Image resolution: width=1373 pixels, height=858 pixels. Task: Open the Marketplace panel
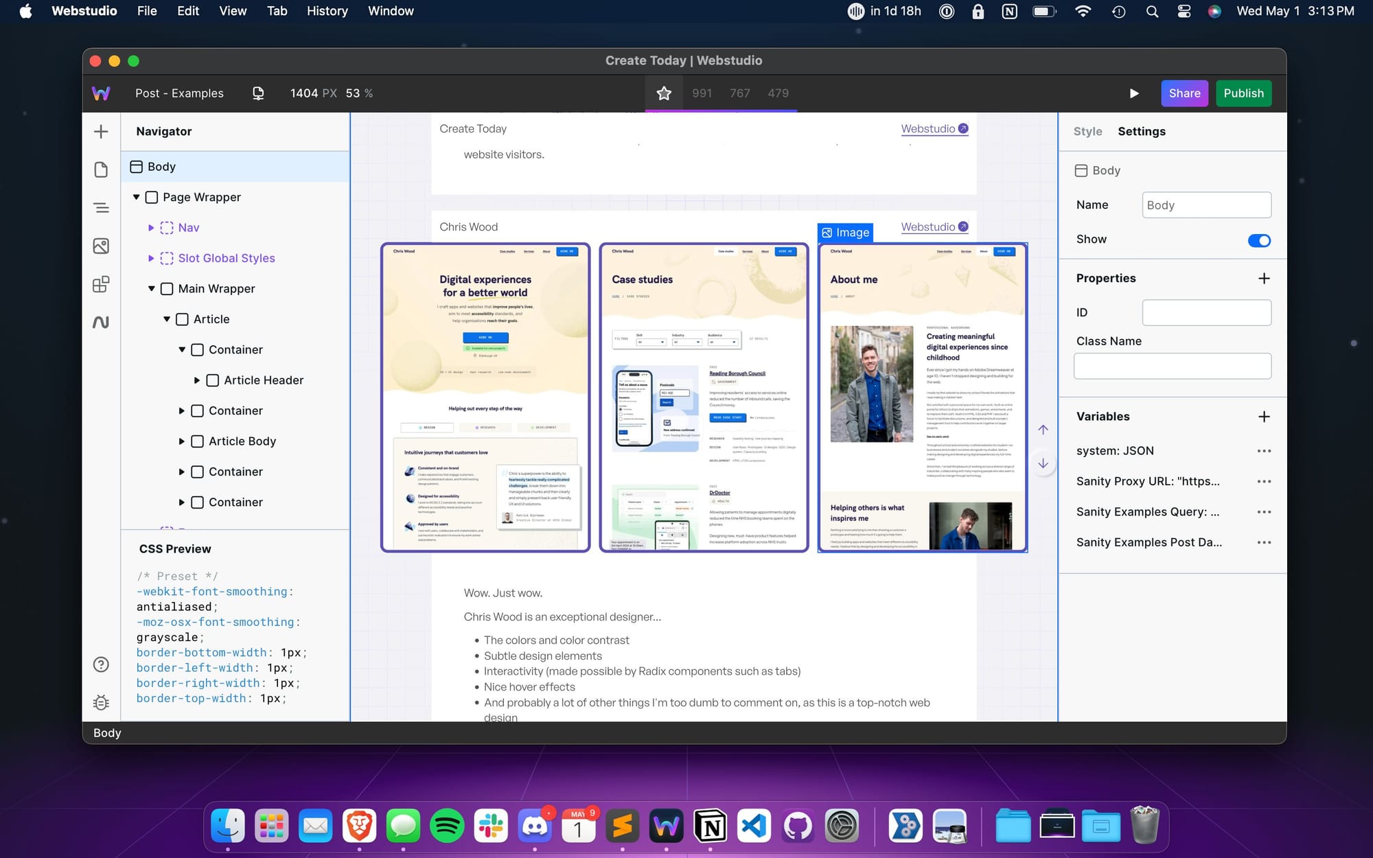(101, 283)
